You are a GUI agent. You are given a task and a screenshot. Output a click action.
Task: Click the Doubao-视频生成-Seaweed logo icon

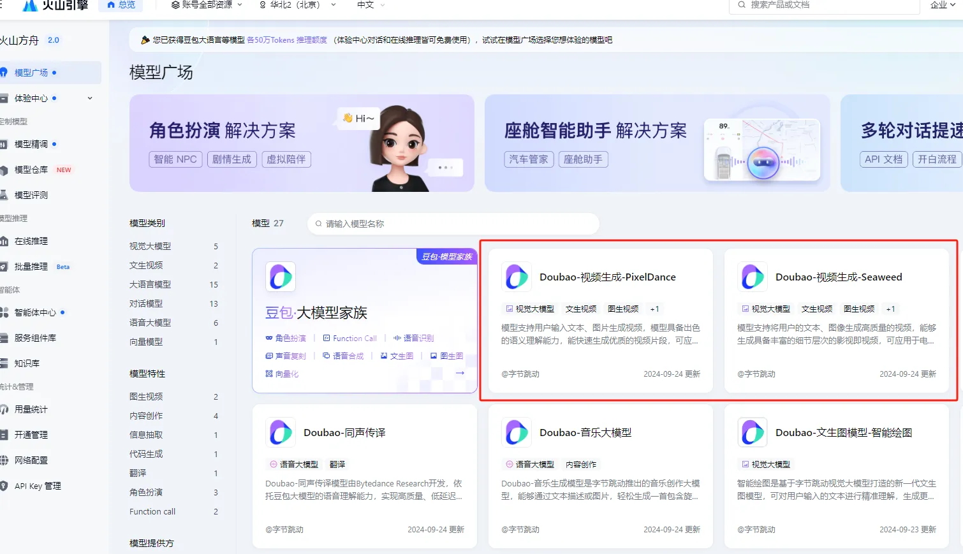753,277
